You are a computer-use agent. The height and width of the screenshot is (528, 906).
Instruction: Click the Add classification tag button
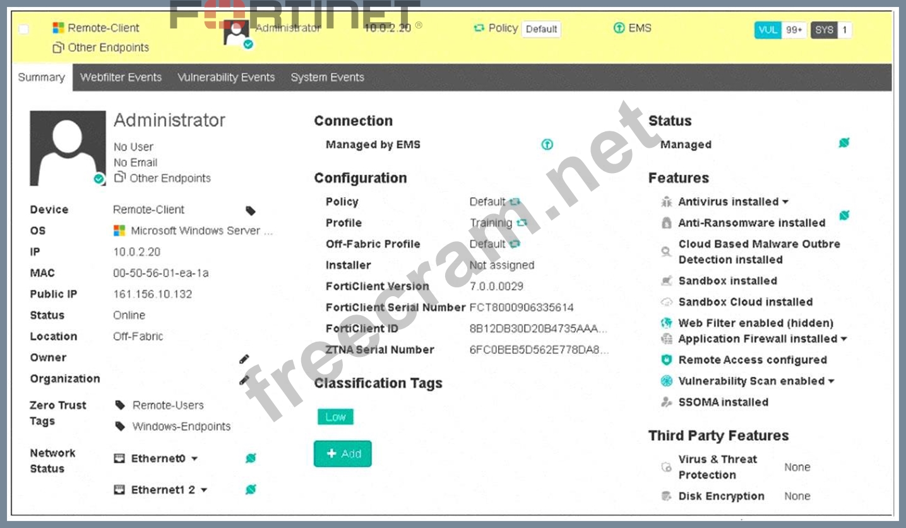(x=343, y=453)
